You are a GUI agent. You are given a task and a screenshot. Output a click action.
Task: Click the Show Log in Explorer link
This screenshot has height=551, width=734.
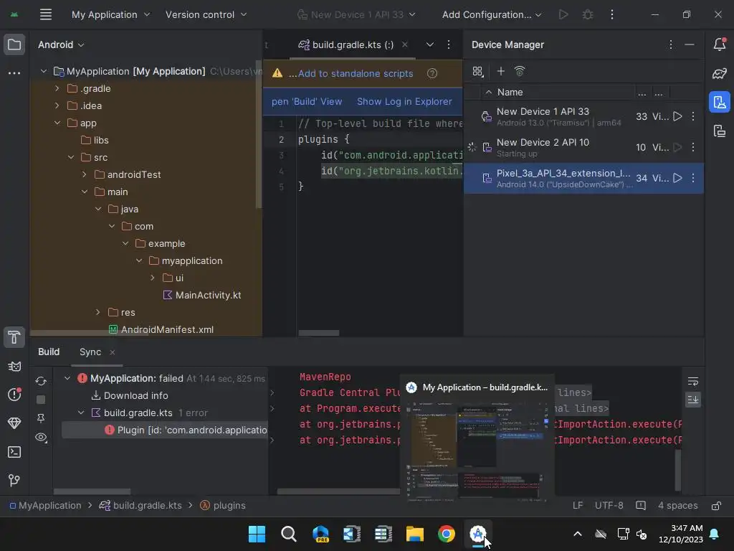404,102
